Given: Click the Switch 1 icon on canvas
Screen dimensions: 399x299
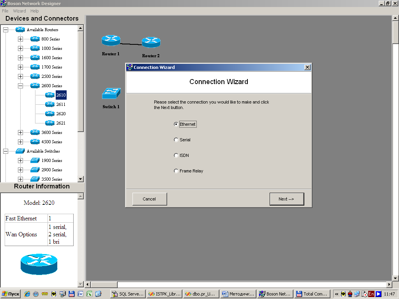Looking at the screenshot, I should coord(111,93).
